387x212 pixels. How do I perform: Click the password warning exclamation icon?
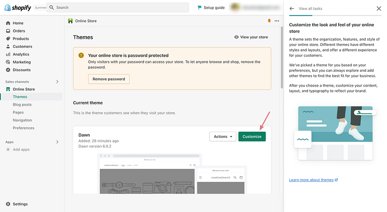click(x=81, y=55)
